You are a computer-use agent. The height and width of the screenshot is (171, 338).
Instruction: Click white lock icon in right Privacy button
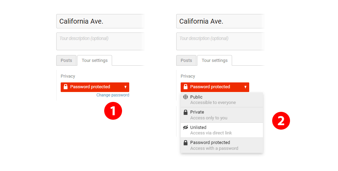(185, 87)
